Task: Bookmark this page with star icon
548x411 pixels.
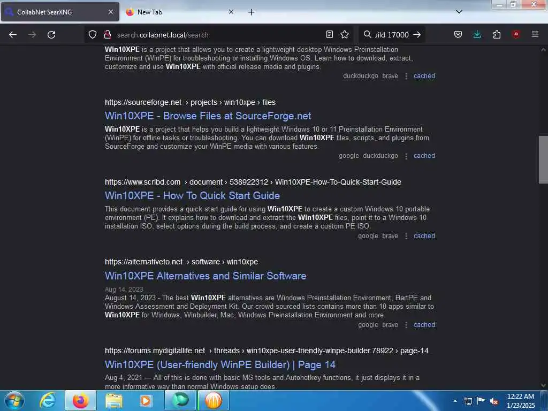Action: [345, 34]
